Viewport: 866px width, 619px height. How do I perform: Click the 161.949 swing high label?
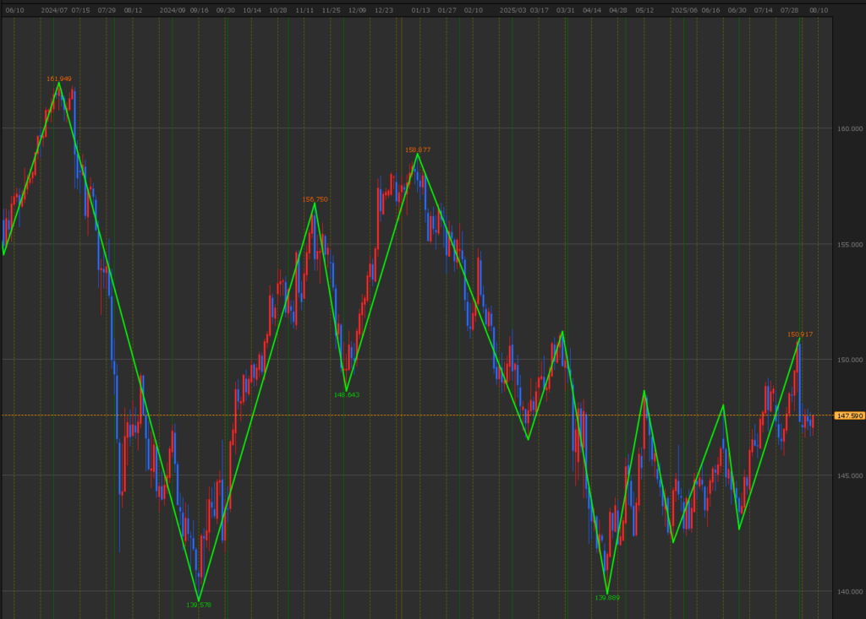59,79
